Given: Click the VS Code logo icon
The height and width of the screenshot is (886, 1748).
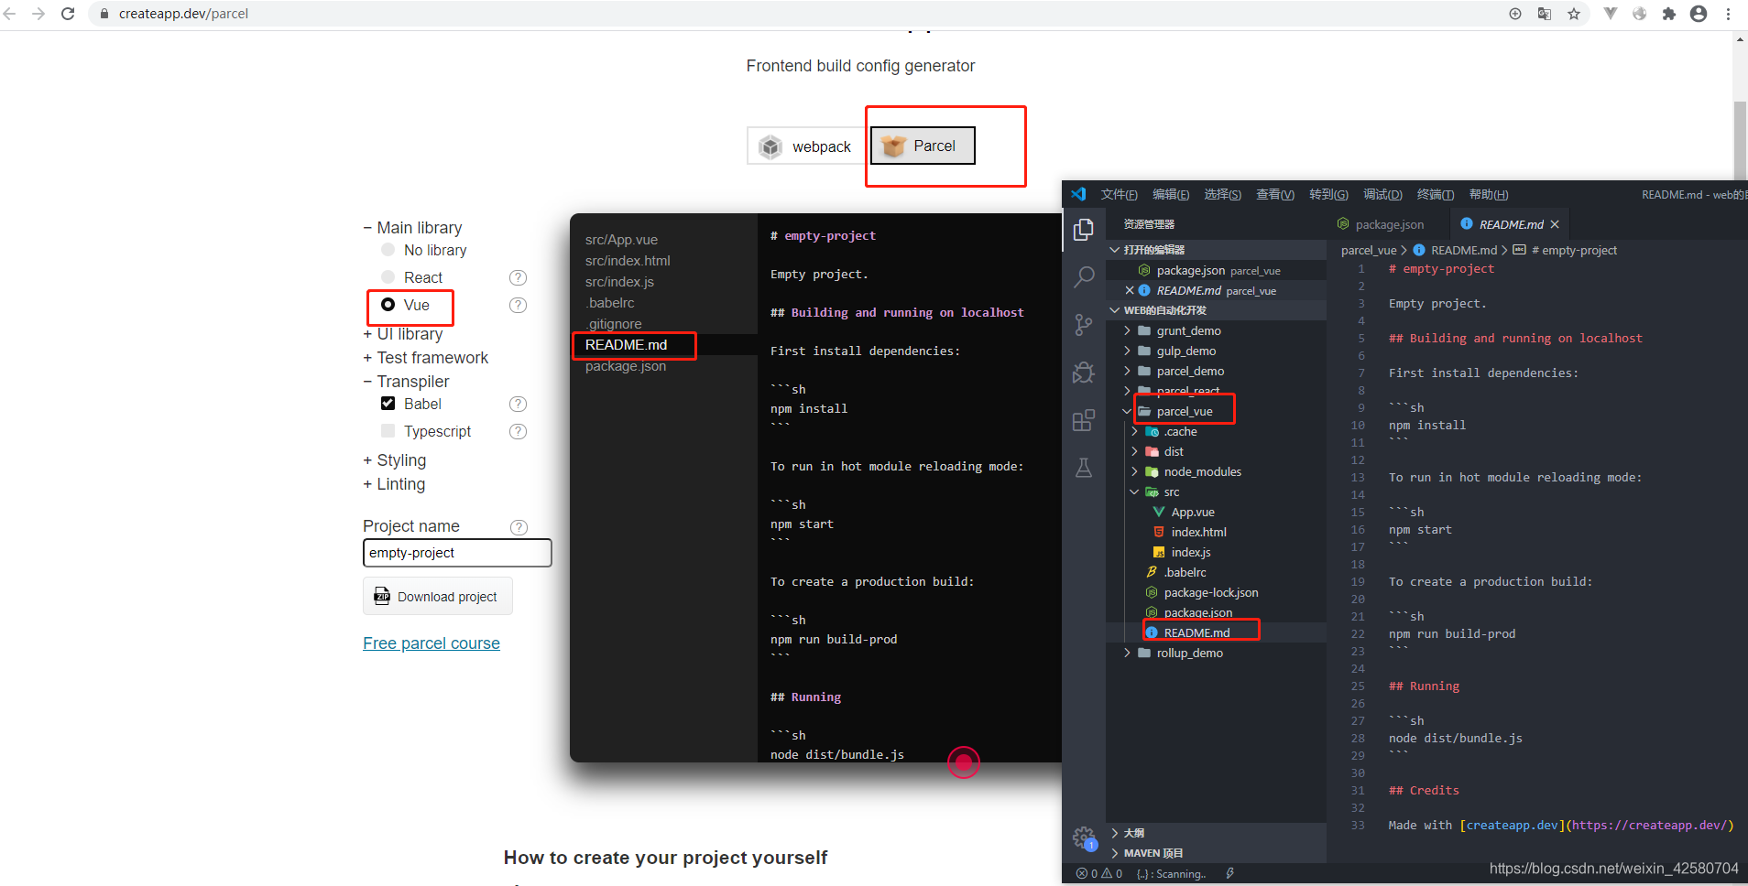Looking at the screenshot, I should tap(1078, 194).
